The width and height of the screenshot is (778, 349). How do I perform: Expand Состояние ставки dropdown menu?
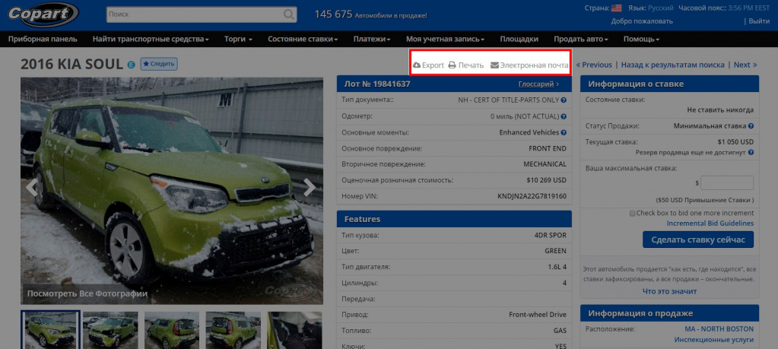click(x=303, y=39)
